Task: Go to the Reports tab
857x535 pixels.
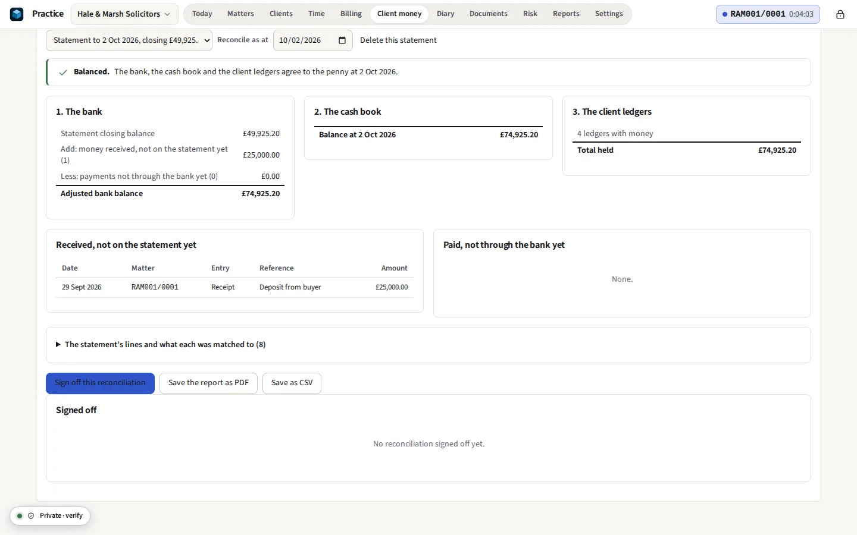Action: tap(566, 14)
